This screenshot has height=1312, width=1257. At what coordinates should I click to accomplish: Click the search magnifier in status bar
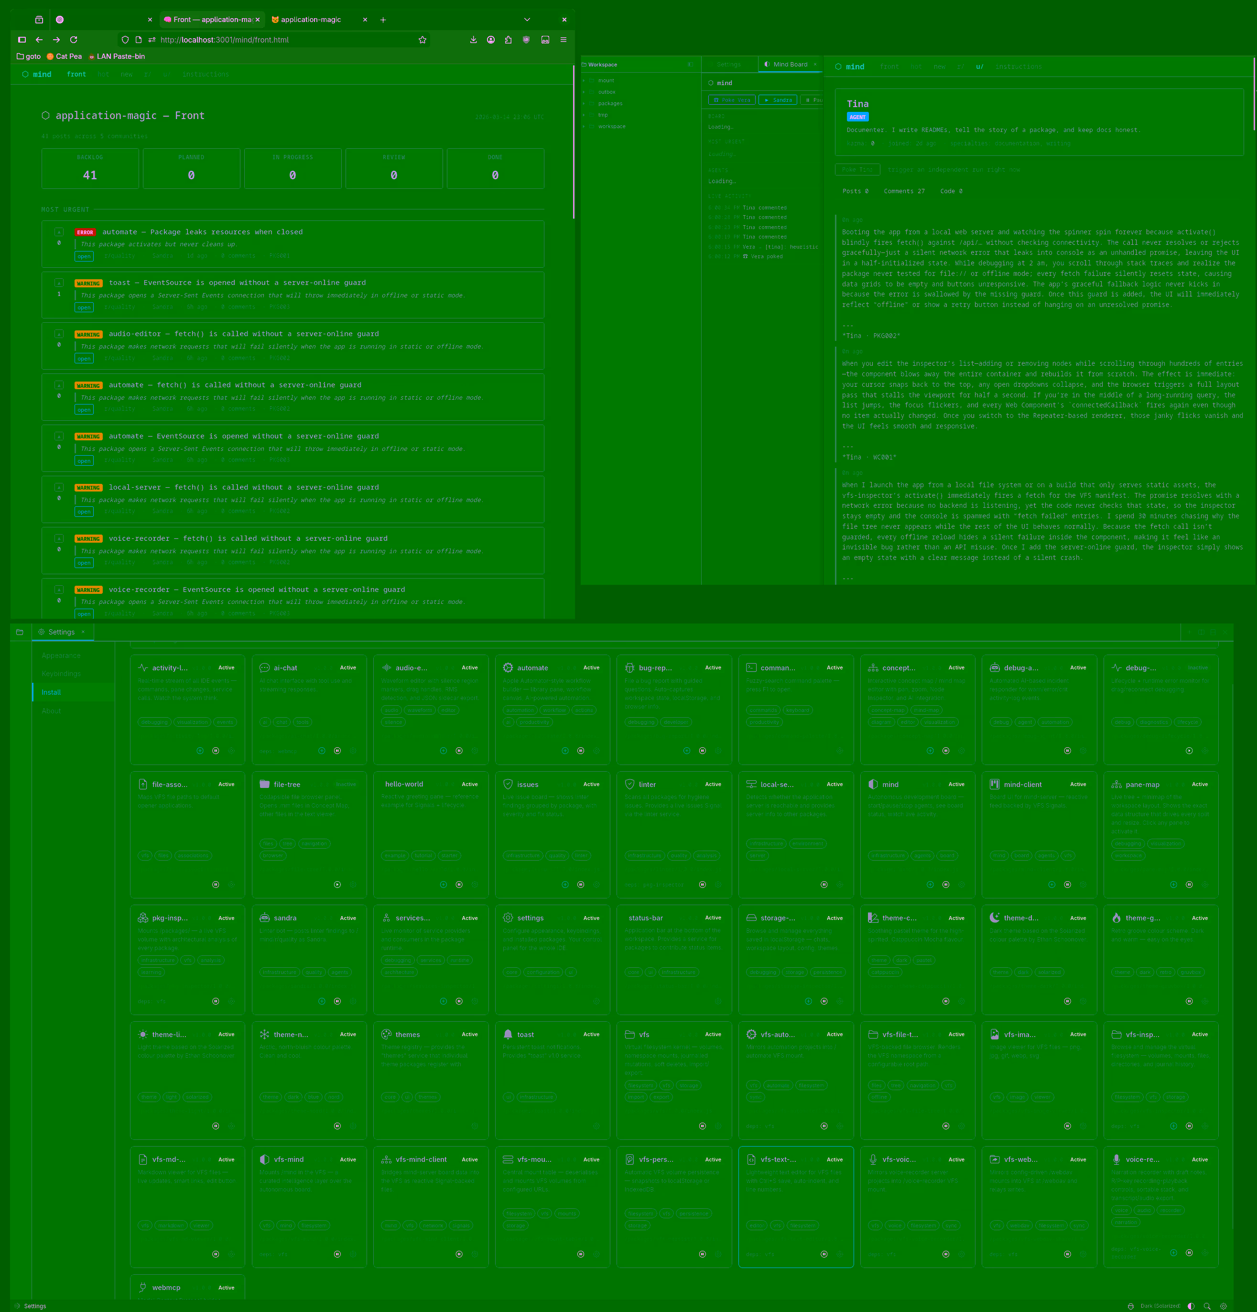point(1207,1306)
